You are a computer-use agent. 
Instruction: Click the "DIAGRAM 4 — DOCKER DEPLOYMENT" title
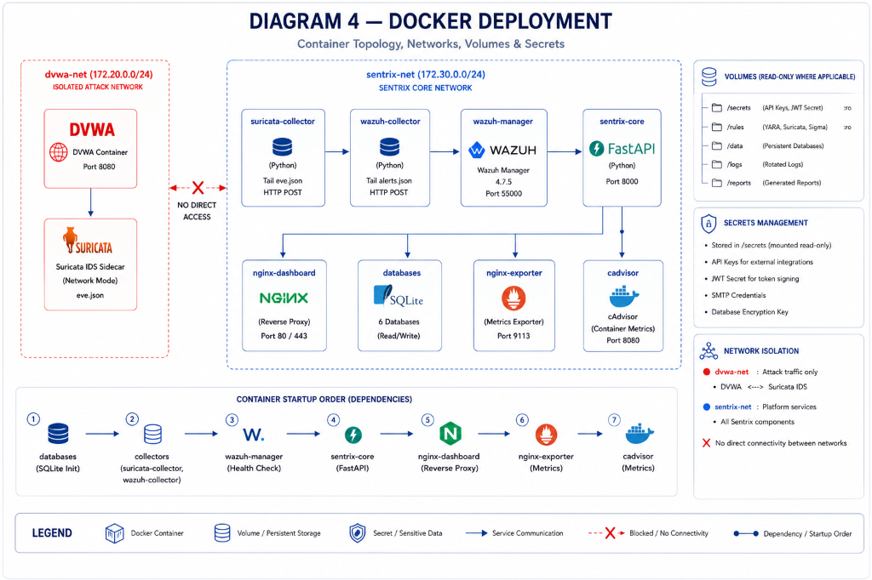pos(431,21)
